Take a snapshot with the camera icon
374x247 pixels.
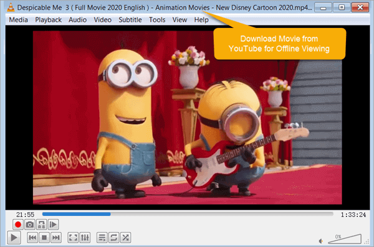point(29,225)
